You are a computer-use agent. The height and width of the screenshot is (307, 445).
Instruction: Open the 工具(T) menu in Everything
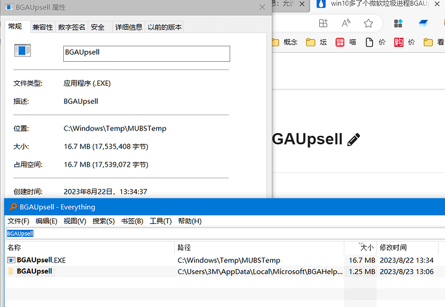[161, 221]
